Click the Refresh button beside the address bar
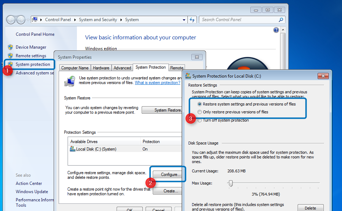The height and width of the screenshot is (211, 342). (x=192, y=20)
